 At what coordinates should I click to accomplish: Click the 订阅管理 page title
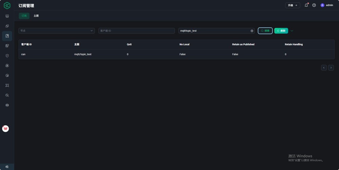click(26, 6)
